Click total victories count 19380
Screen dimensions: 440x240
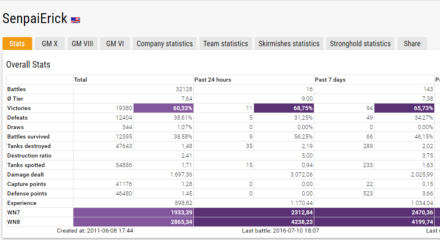point(124,108)
